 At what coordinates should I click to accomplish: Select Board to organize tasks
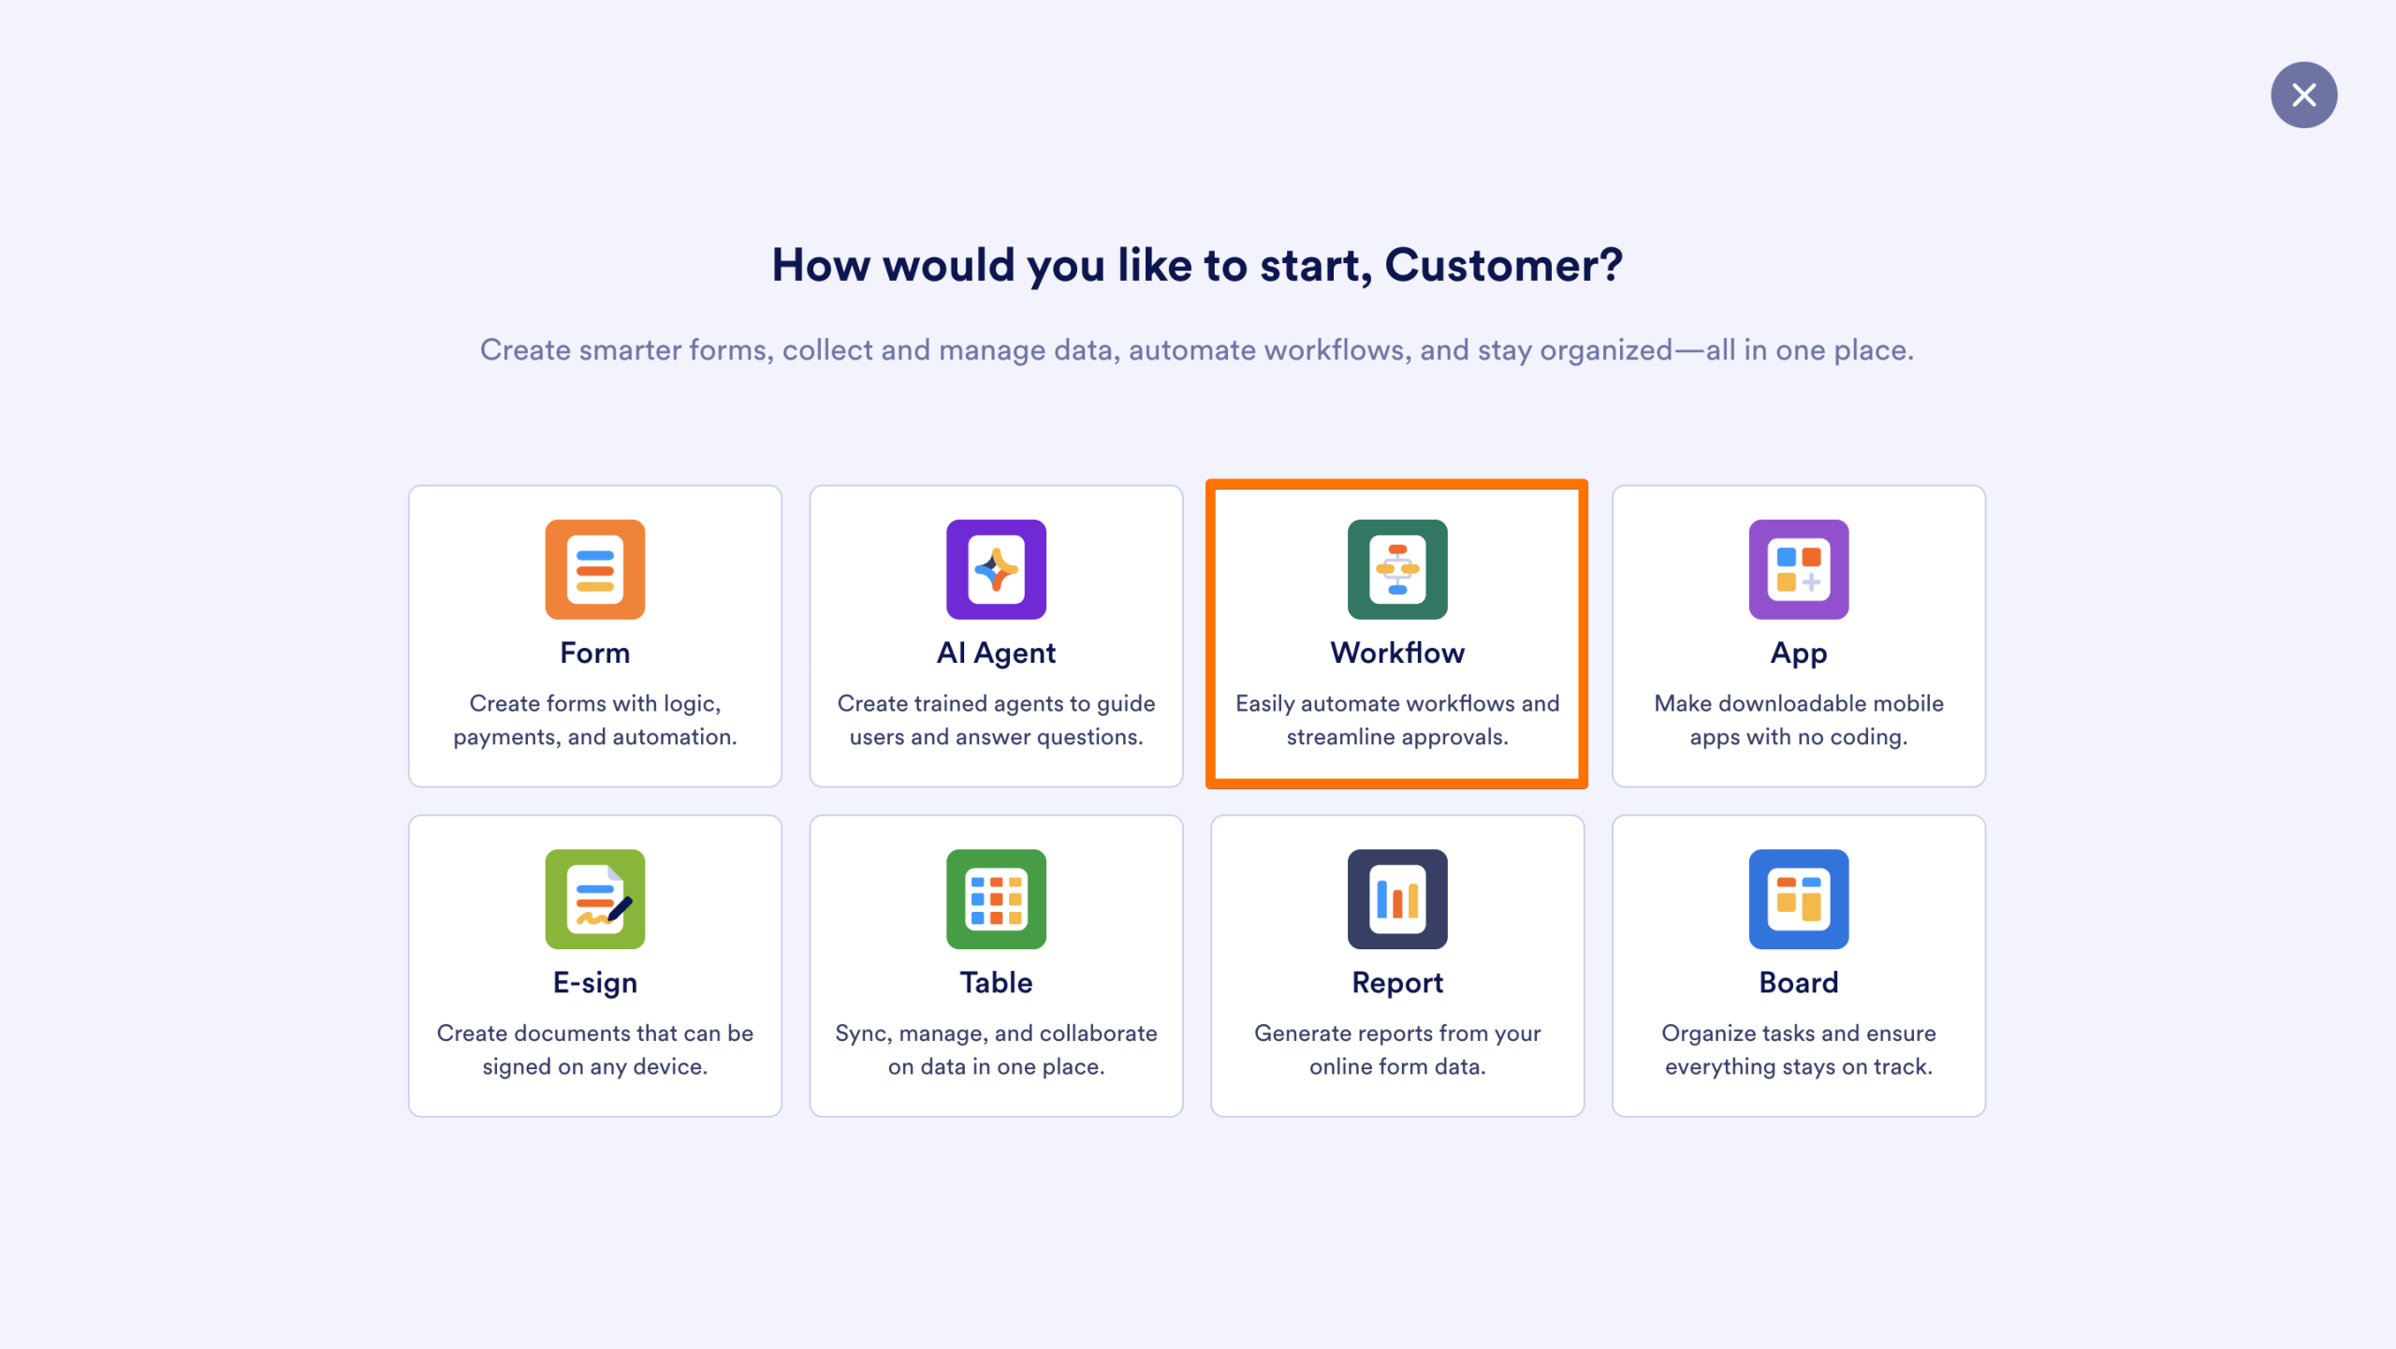tap(1798, 965)
